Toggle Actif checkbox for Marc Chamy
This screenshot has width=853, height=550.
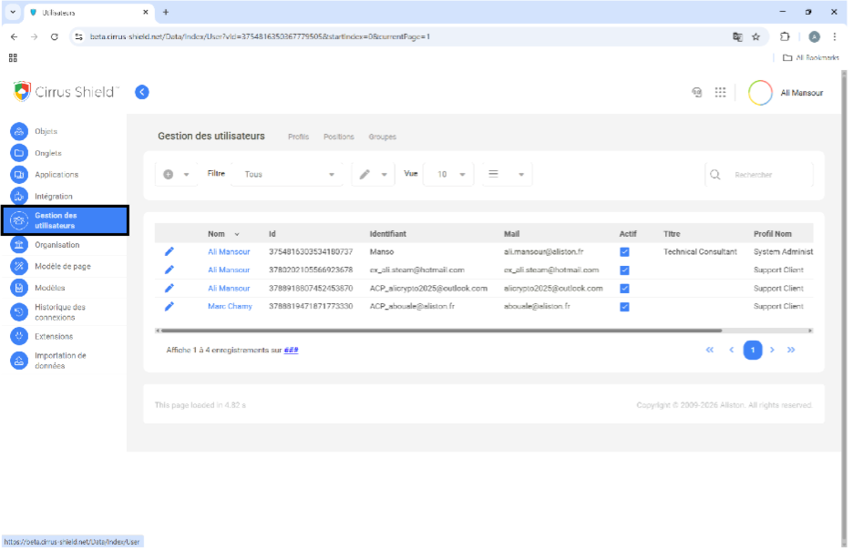coord(624,307)
